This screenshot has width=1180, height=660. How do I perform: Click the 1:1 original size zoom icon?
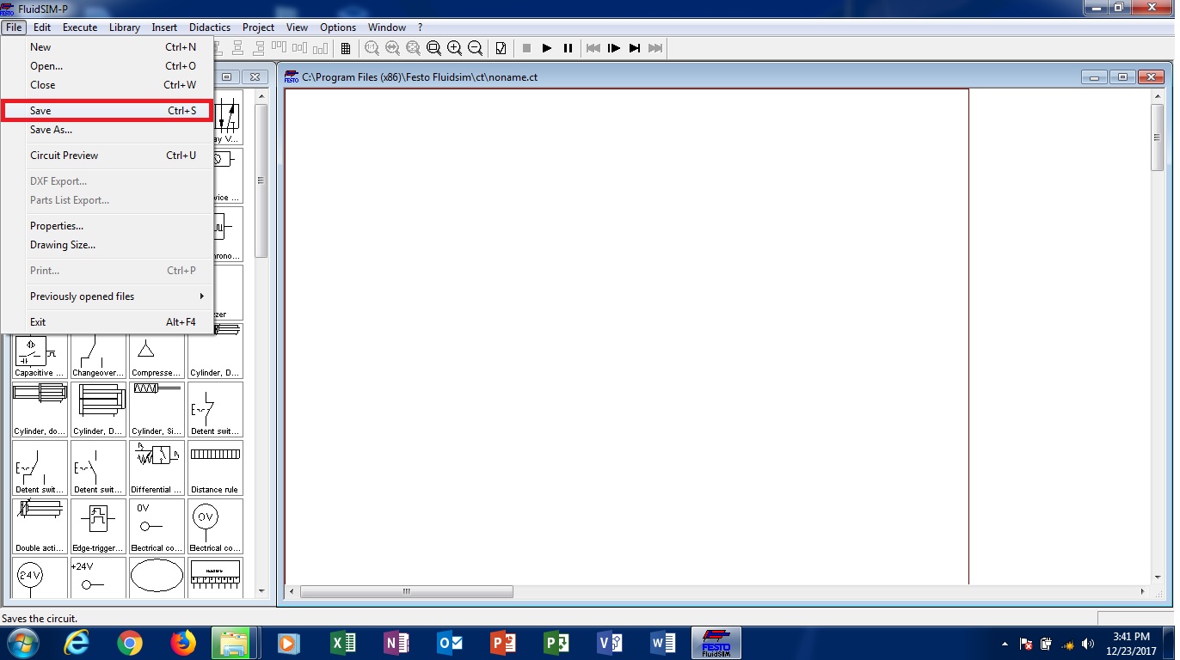(x=372, y=48)
